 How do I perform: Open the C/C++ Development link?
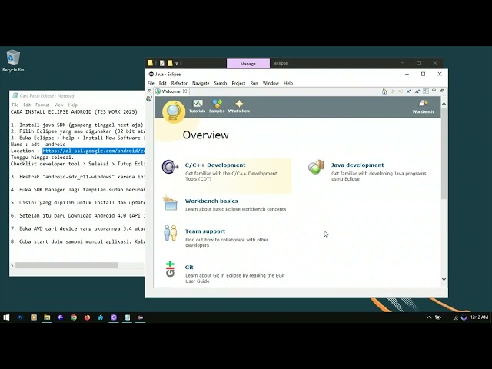point(215,165)
